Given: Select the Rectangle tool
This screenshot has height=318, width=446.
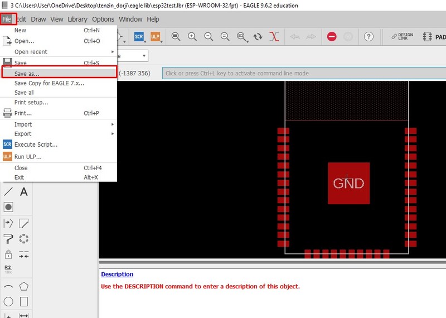Looking at the screenshot, I should coord(24,301).
